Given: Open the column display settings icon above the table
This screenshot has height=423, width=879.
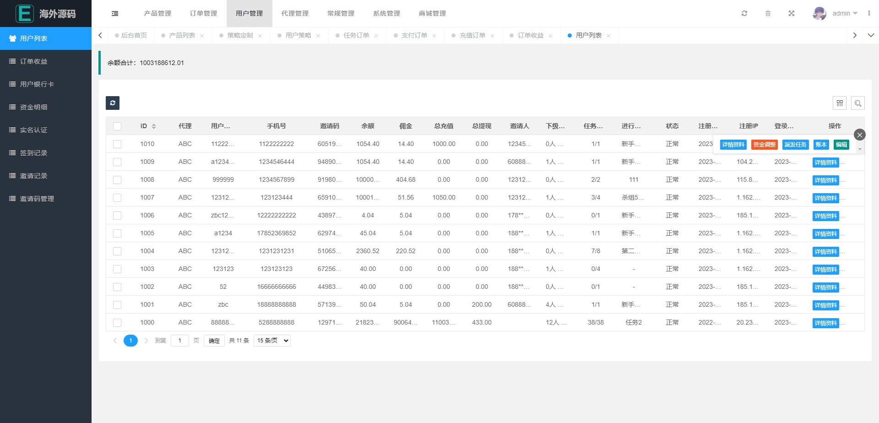Looking at the screenshot, I should tap(840, 103).
